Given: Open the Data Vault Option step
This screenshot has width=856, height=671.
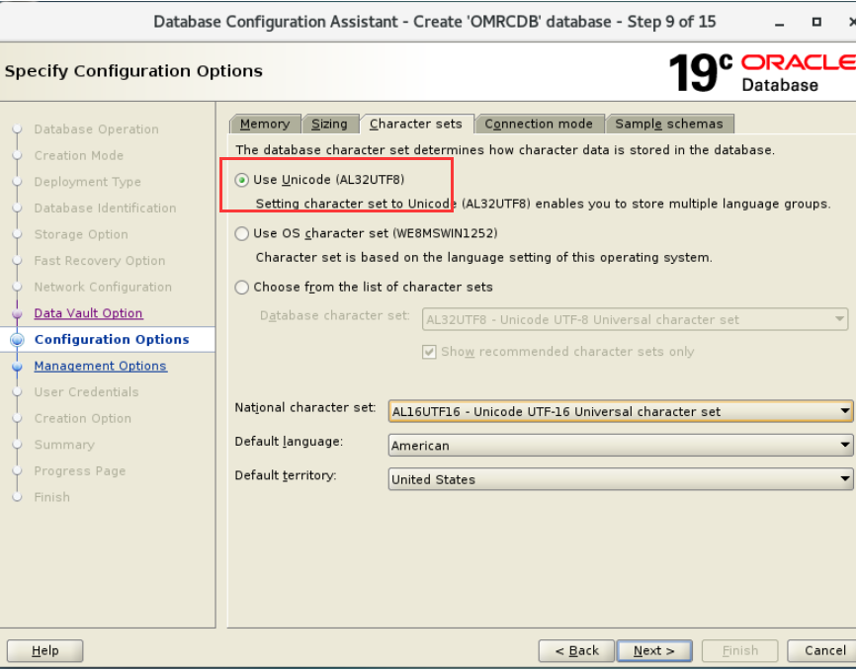Looking at the screenshot, I should point(88,312).
